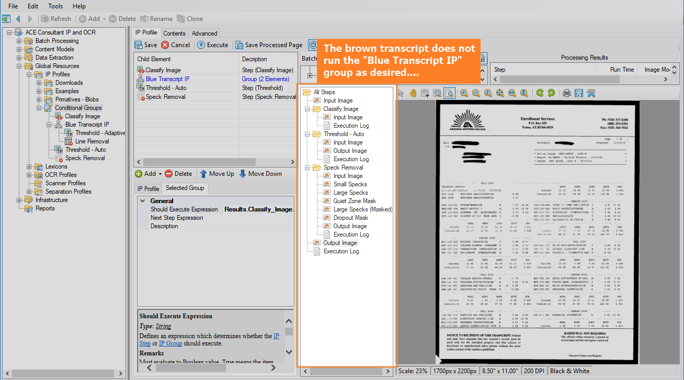Print the displayed image

click(567, 93)
